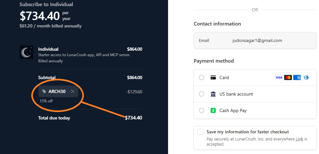Enable Save my information for faster checkout

(x=200, y=132)
